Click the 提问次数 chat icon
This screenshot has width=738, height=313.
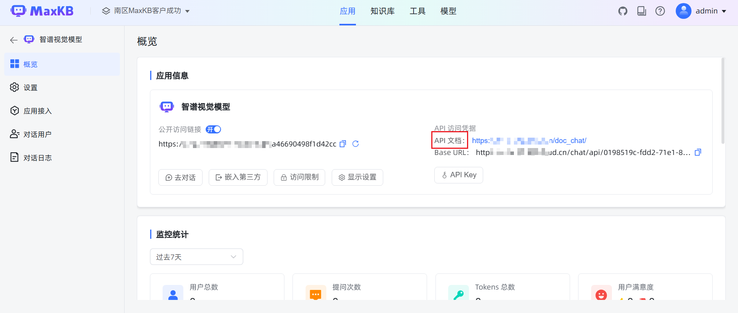(x=316, y=293)
